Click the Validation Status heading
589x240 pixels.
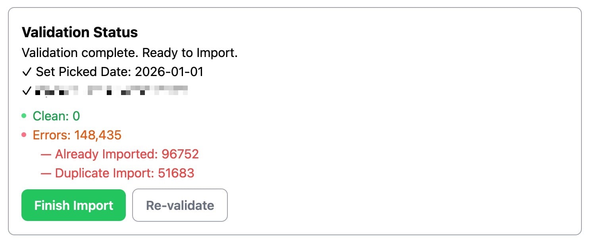(80, 32)
